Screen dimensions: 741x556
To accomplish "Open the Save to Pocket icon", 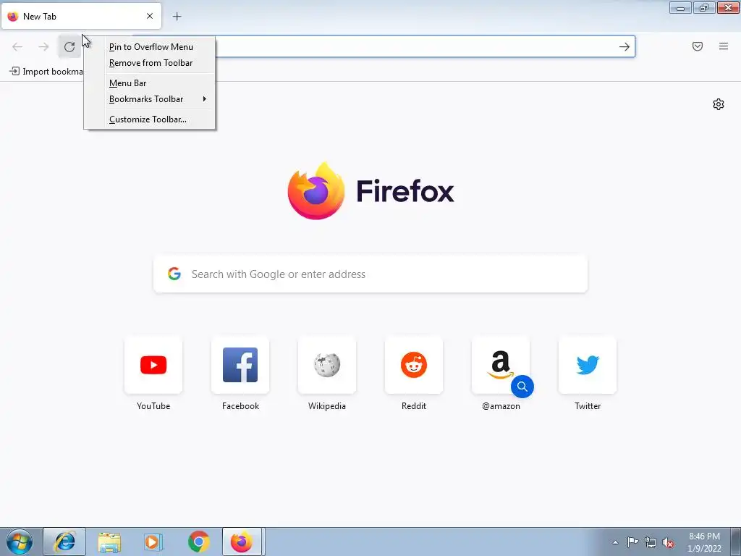I will [698, 46].
